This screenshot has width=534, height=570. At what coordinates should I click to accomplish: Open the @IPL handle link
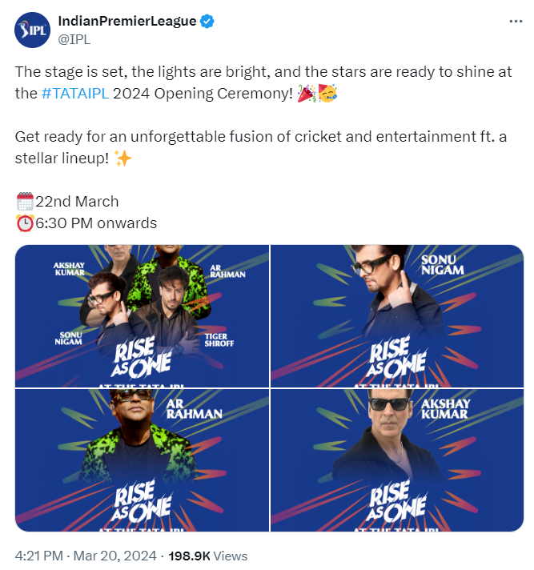pyautogui.click(x=74, y=39)
